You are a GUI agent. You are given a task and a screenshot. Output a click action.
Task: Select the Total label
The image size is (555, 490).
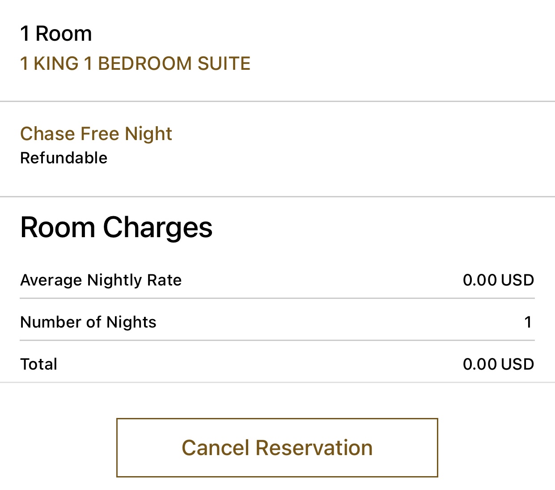[39, 364]
